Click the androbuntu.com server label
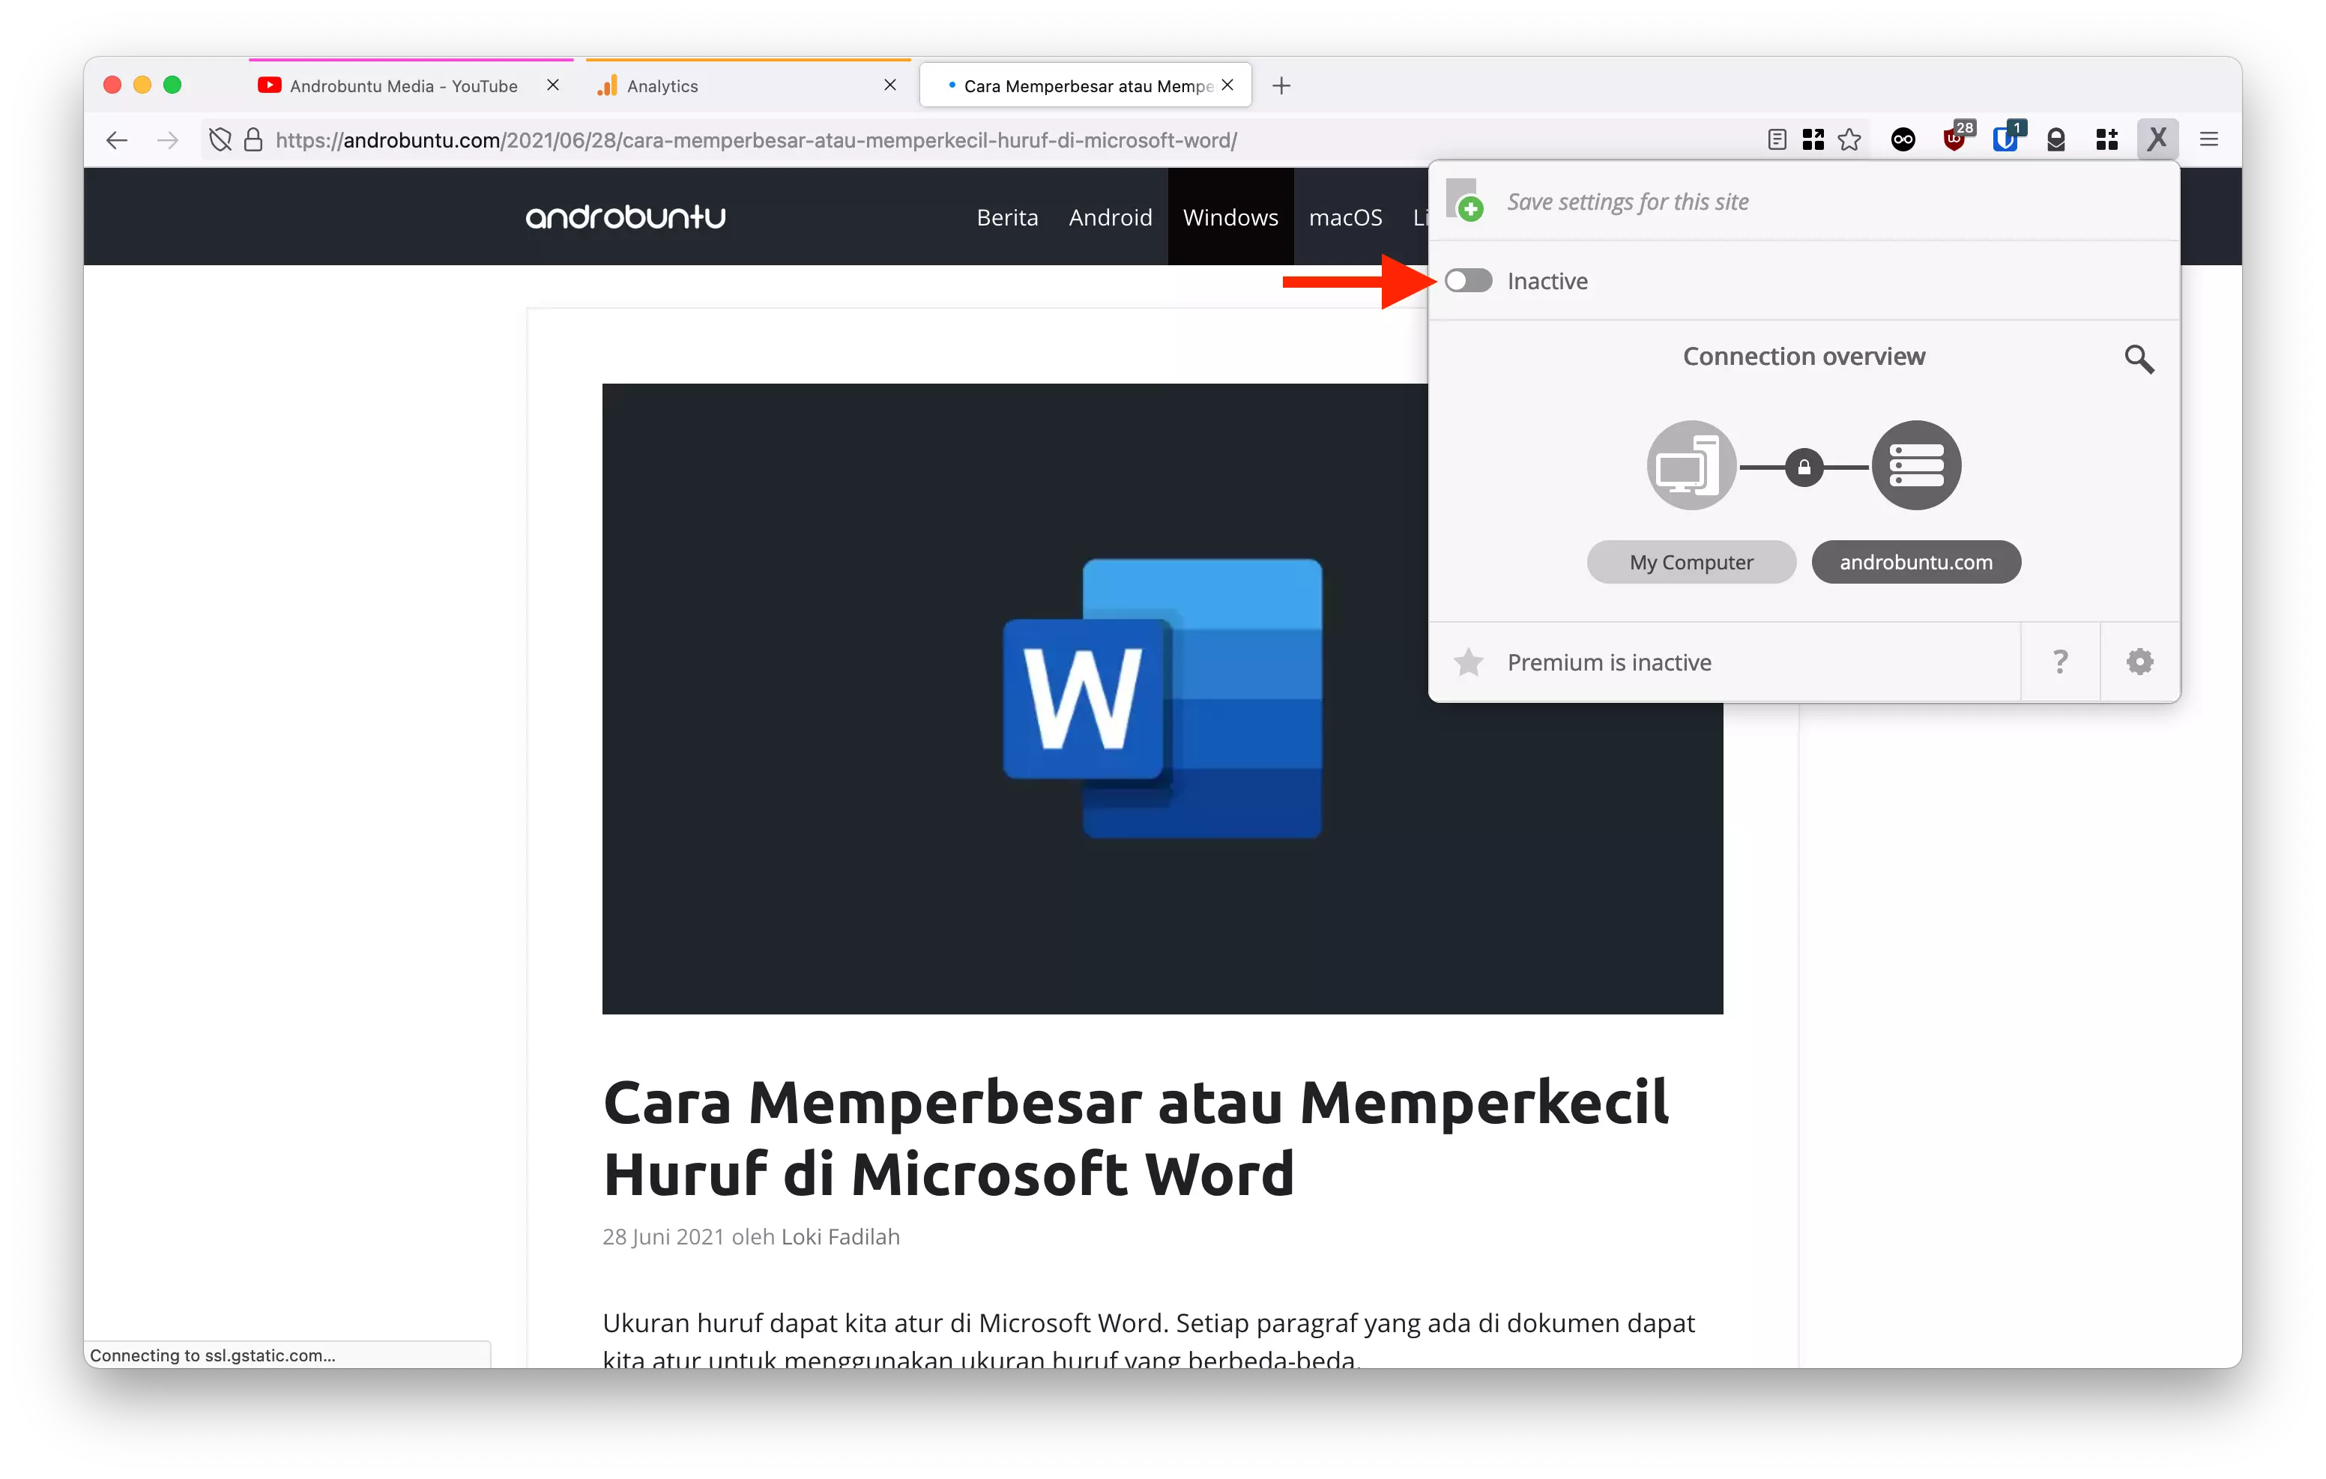2326x1479 pixels. tap(1915, 561)
